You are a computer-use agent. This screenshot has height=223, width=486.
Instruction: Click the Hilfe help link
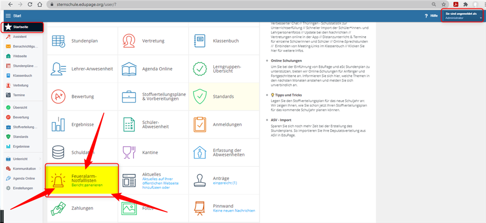(431, 16)
